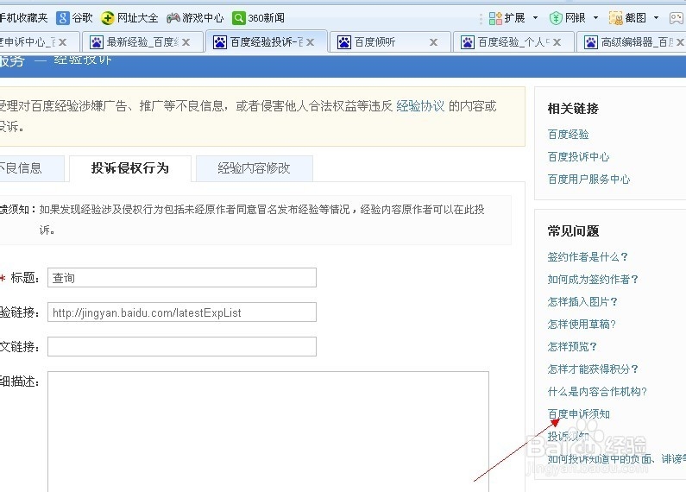Open the 投诉须知 link
The height and width of the screenshot is (492, 686).
pyautogui.click(x=568, y=437)
